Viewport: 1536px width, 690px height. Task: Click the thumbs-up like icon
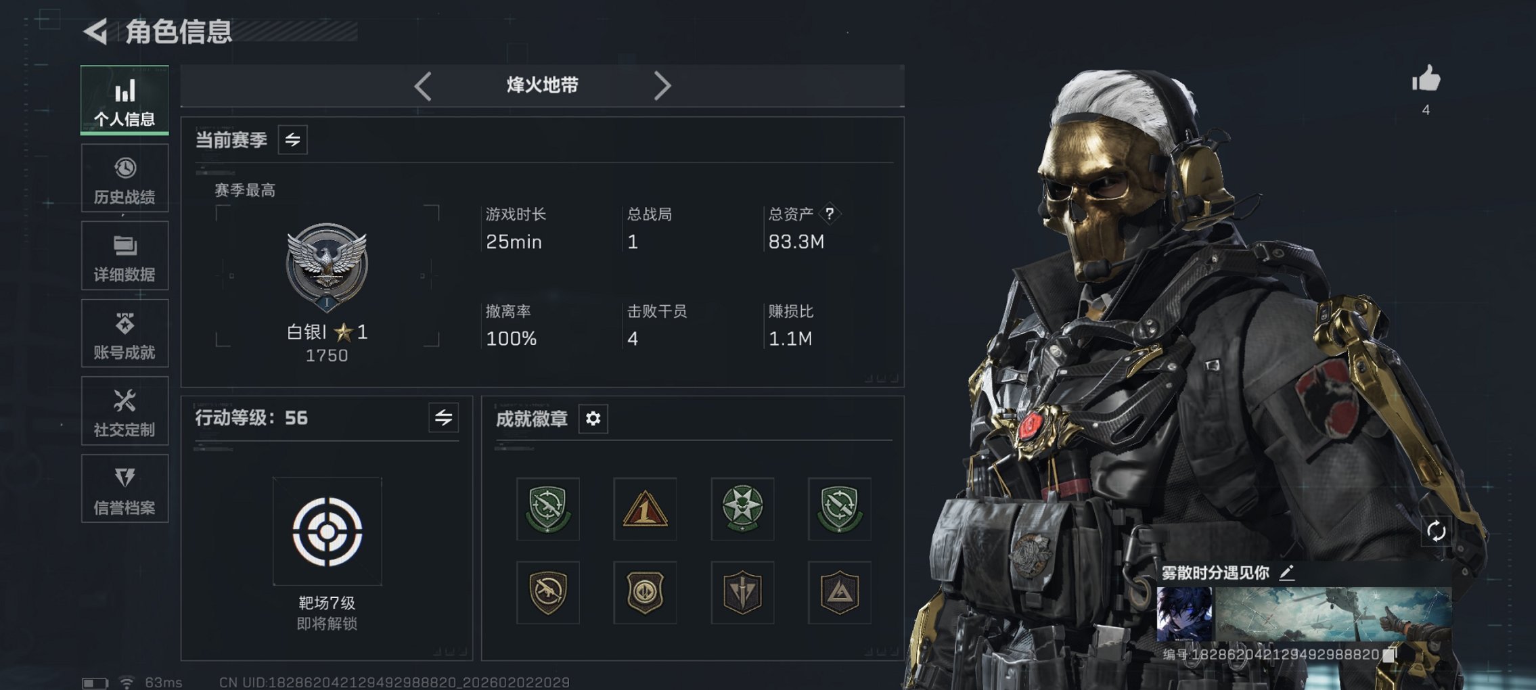click(x=1426, y=78)
